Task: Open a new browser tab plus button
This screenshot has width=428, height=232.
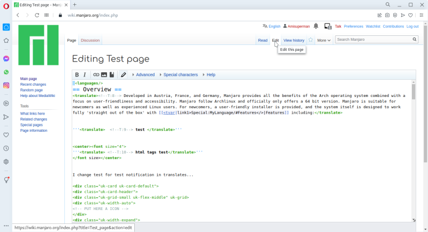Action: [74, 5]
